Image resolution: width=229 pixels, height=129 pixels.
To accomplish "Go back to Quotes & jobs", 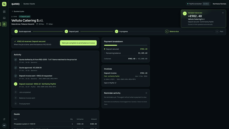I will (18, 11).
